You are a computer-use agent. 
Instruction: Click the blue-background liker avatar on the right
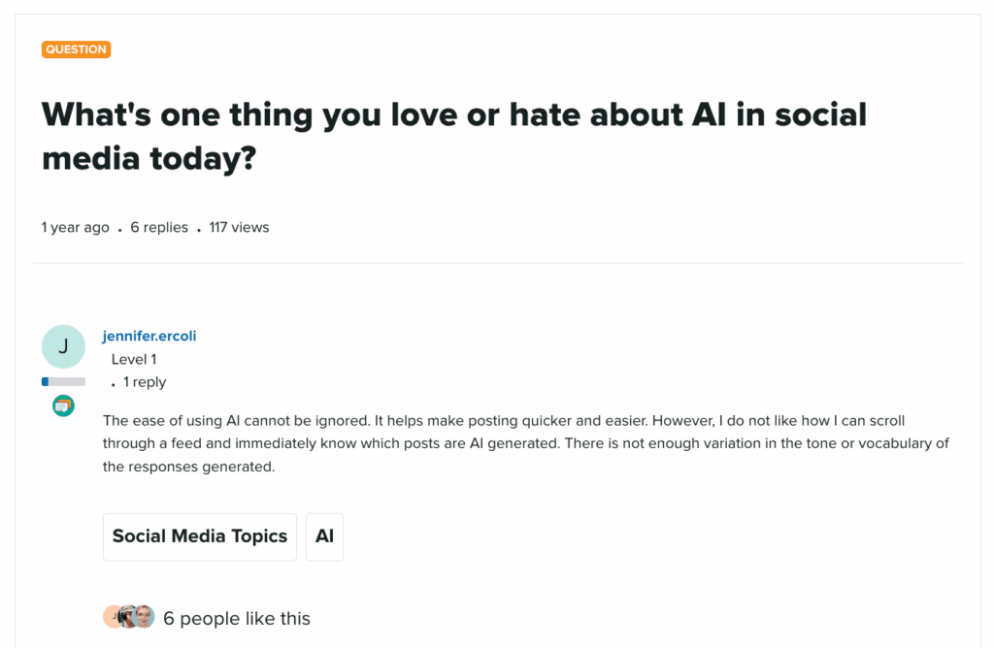(145, 615)
